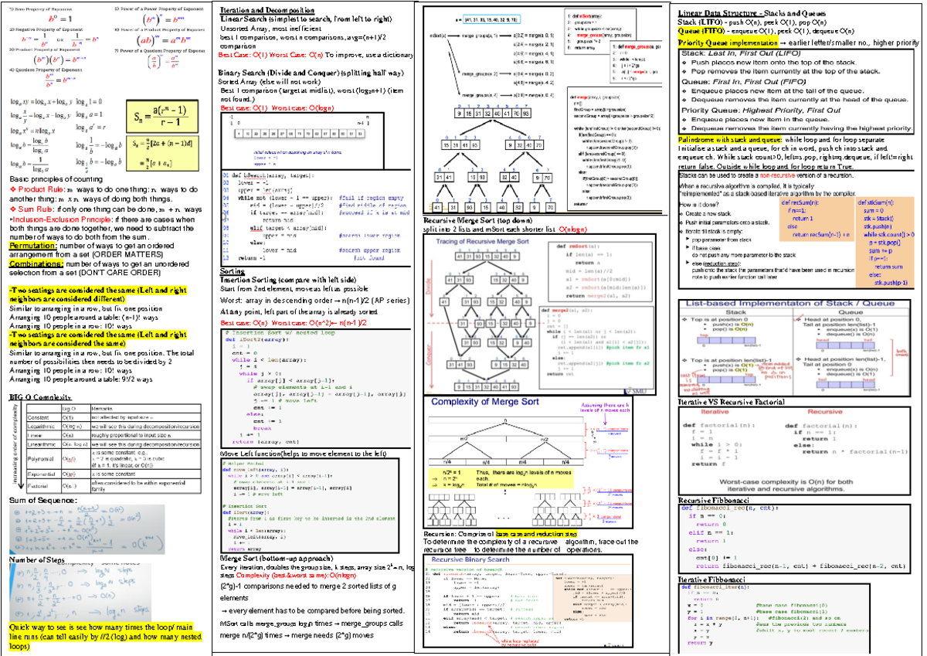
Task: Click the 'def fibonacci_rec(n, cnt):' code line
Action: (730, 508)
